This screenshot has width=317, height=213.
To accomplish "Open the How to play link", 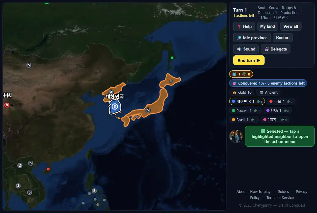I will [260, 192].
